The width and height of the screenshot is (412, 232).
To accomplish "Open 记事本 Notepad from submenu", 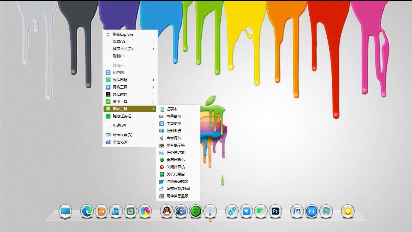I will (x=178, y=109).
